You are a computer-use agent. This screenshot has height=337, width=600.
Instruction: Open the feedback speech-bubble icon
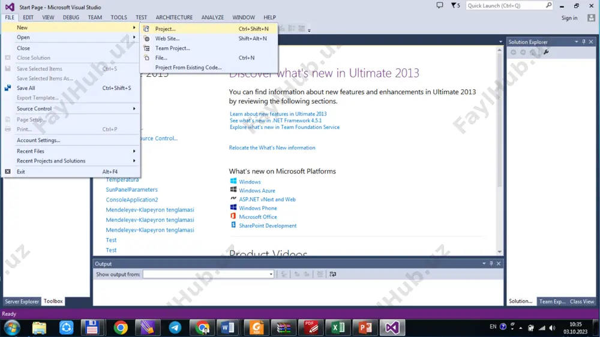click(440, 5)
